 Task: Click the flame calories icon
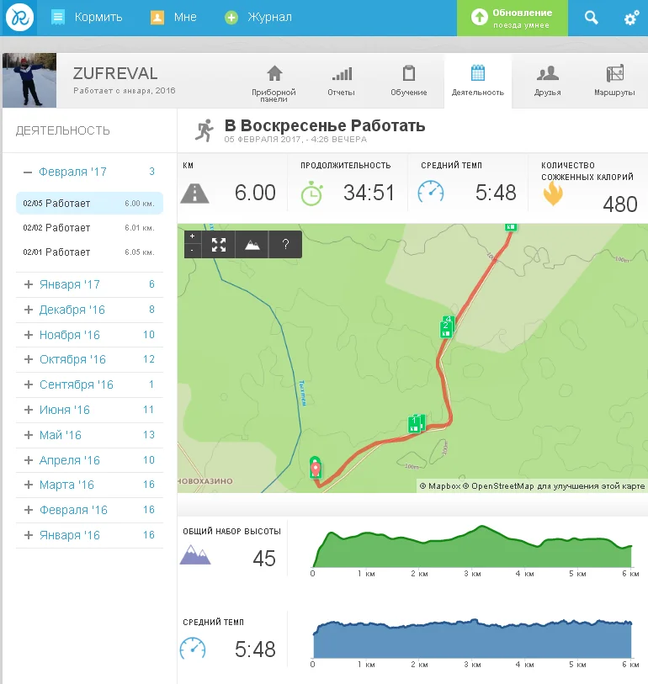[x=553, y=194]
